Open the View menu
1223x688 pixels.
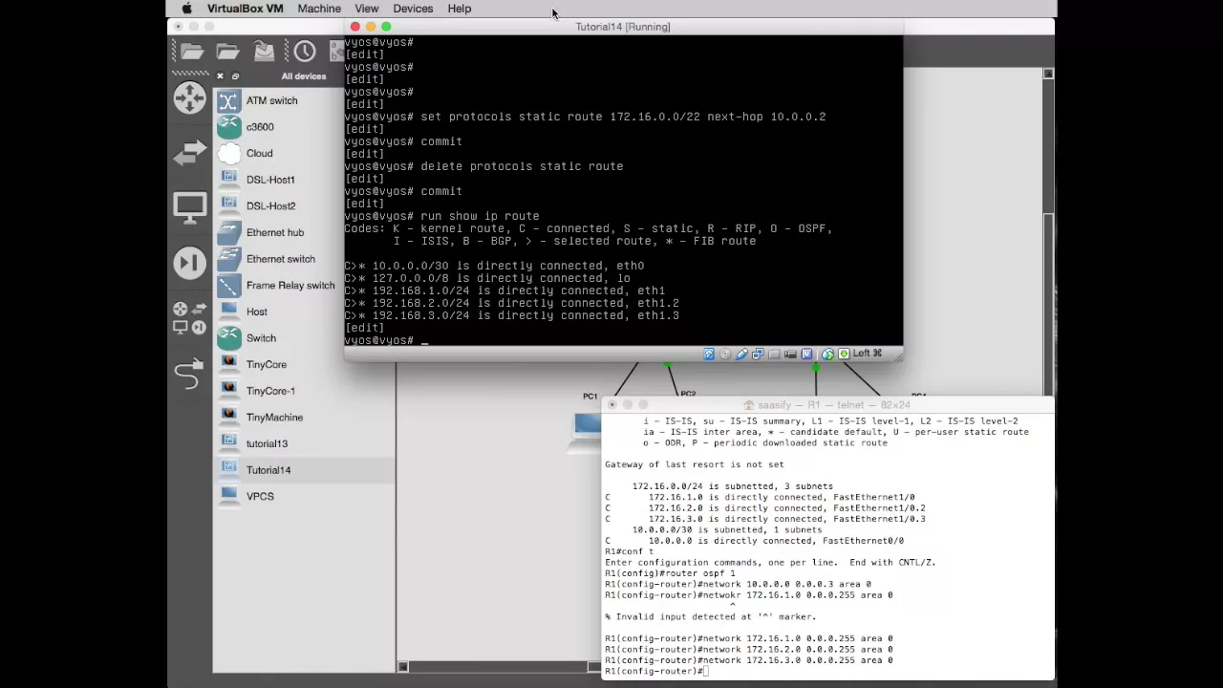[367, 9]
